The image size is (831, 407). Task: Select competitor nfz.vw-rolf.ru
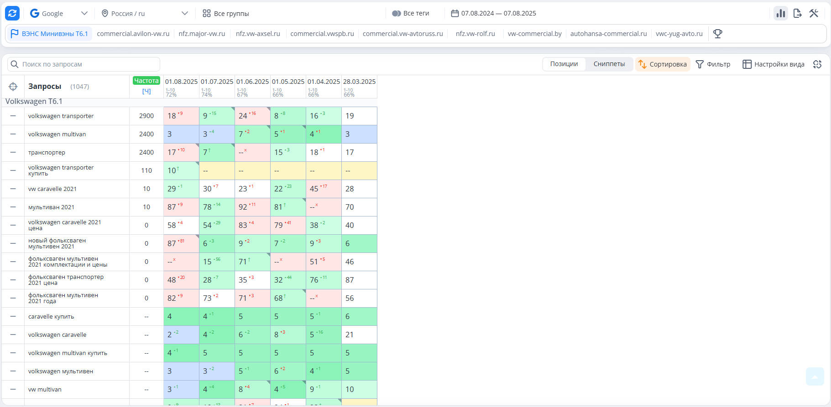point(476,34)
